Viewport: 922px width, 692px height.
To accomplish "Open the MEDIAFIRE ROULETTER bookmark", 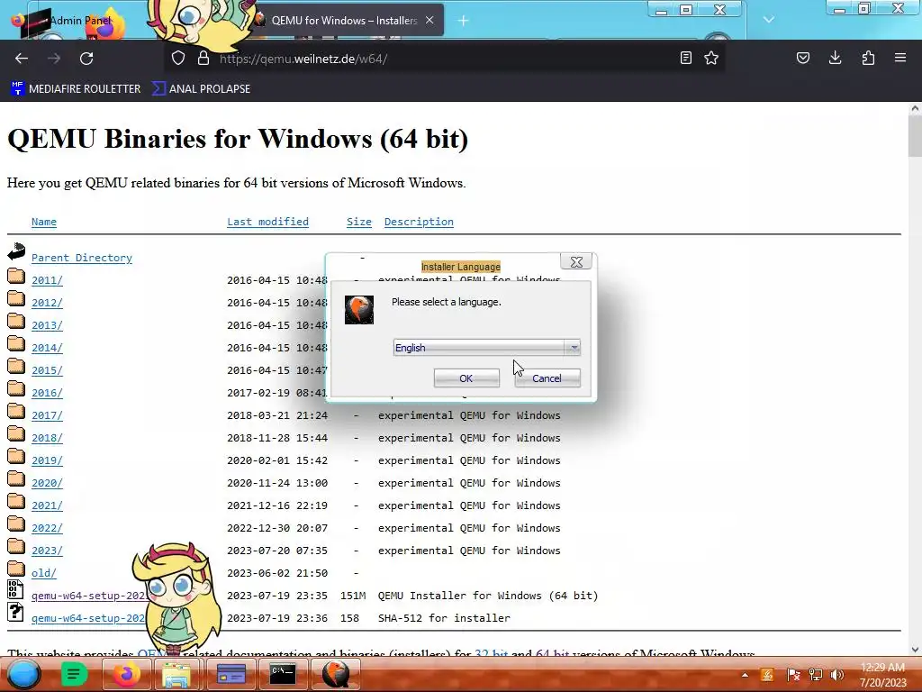I will (x=77, y=89).
